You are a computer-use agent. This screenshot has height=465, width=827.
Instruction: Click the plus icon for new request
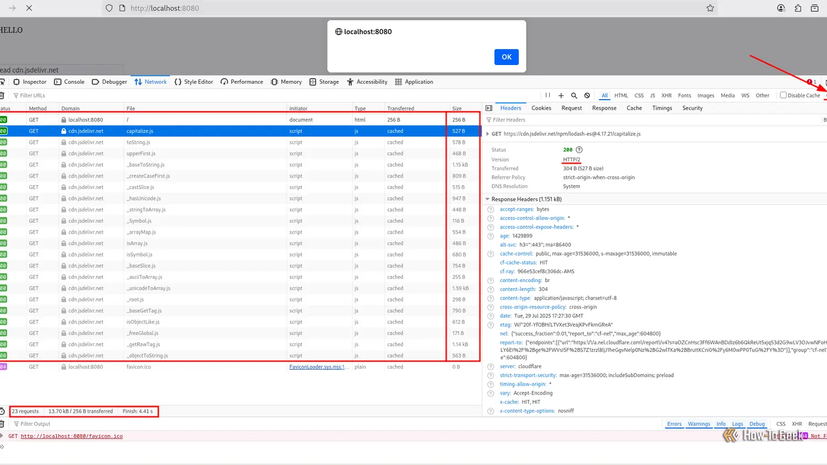point(561,95)
